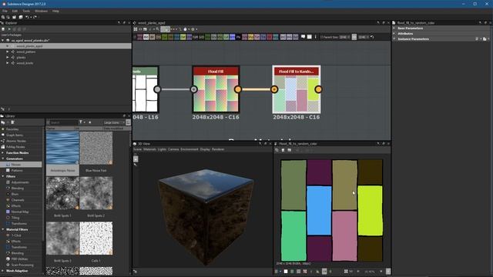Add a Pixel Processor node from toolbar

(x=238, y=37)
